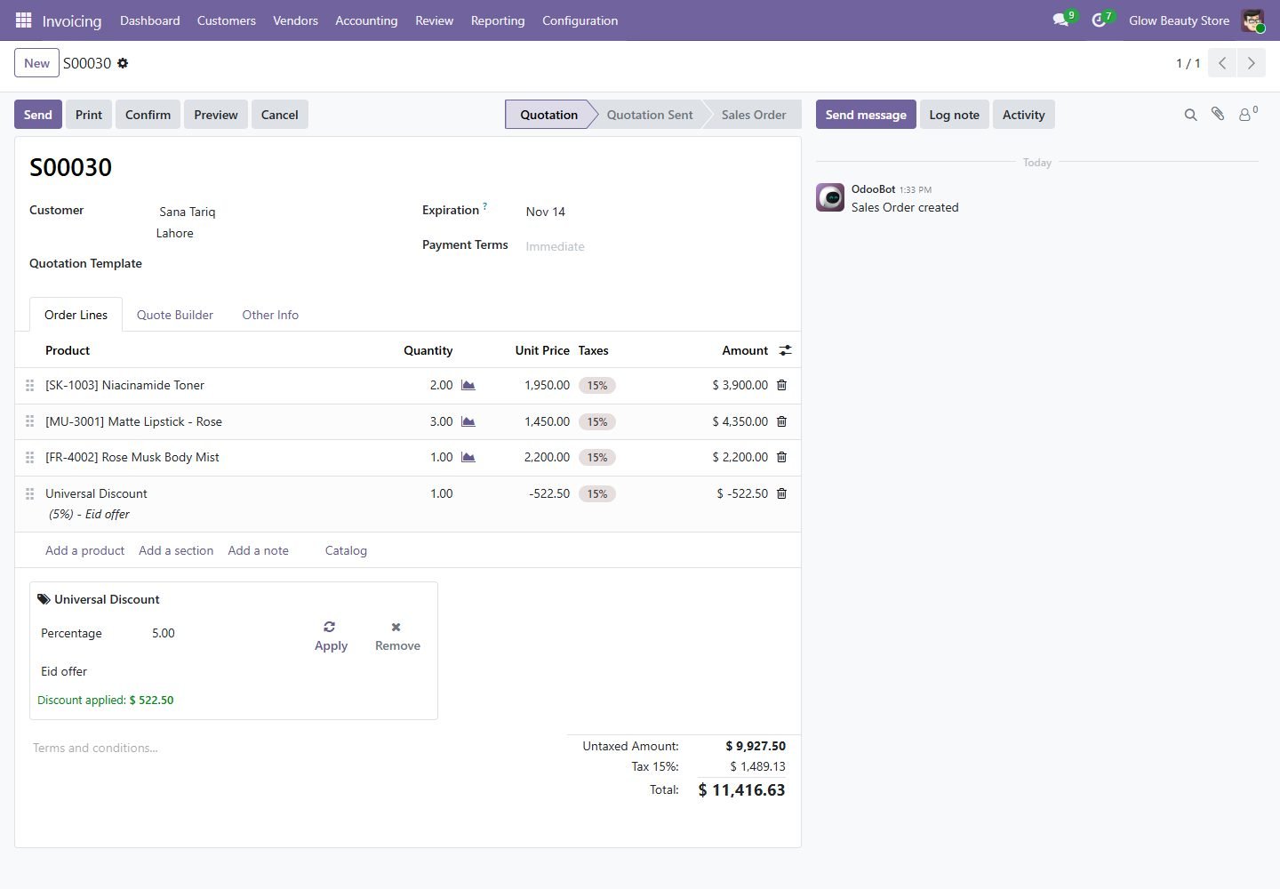Open the Quotation Template dropdown field

[x=276, y=263]
